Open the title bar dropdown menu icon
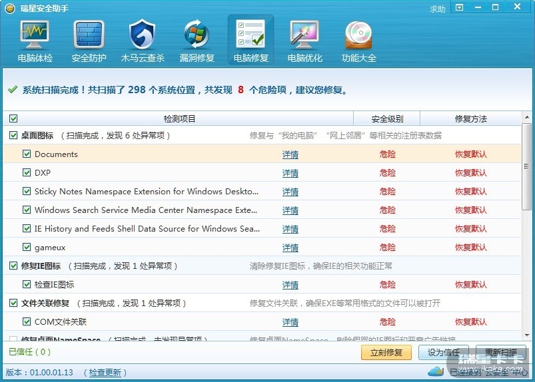 460,7
